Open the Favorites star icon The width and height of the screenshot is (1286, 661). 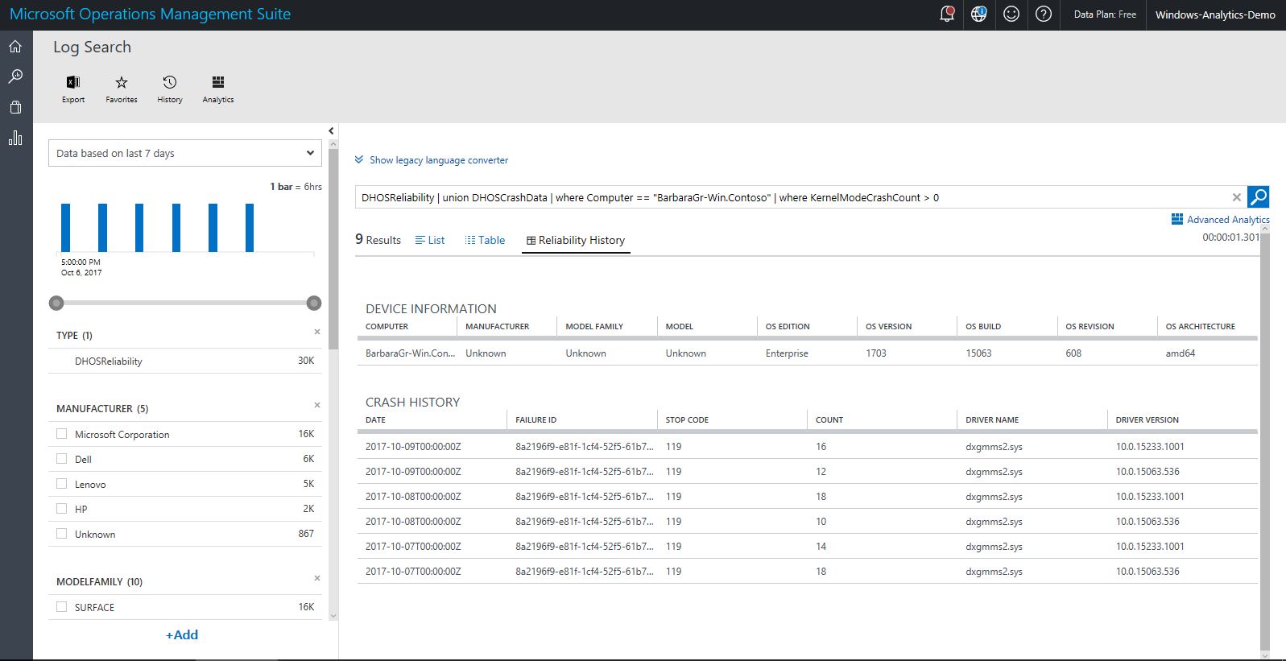tap(122, 82)
